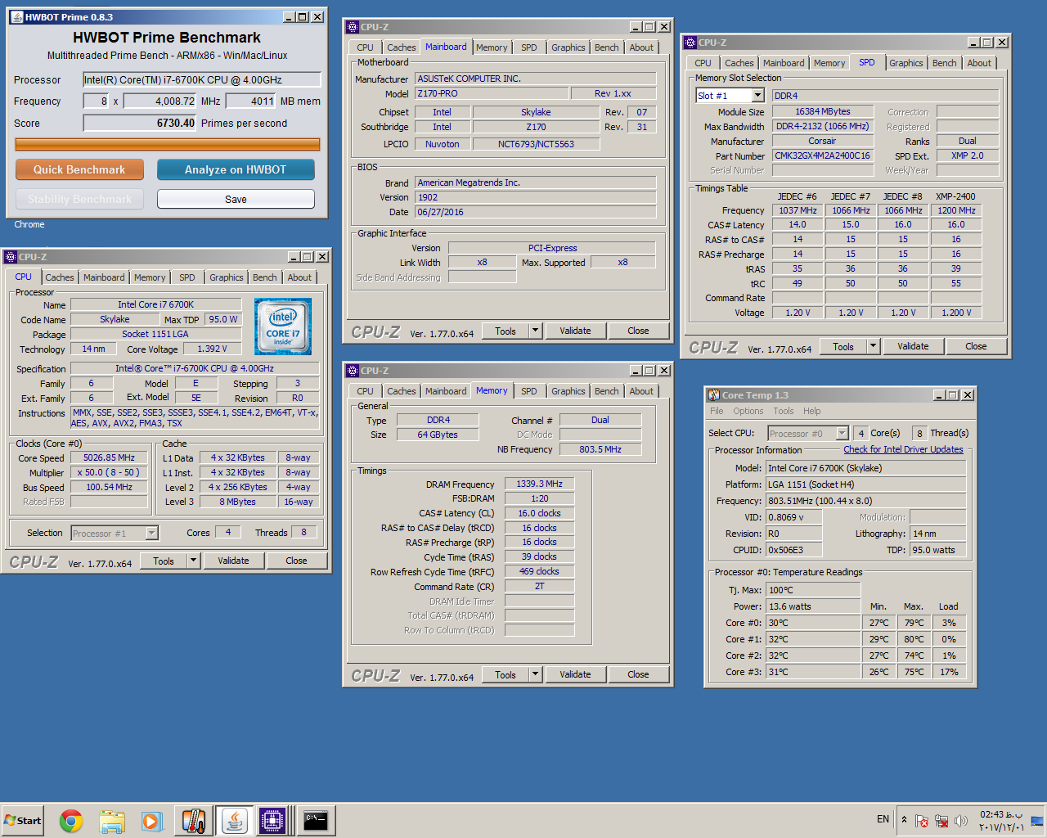Image resolution: width=1047 pixels, height=838 pixels.
Task: Activate the Java HWBOT Prime taskbar icon
Action: [233, 820]
